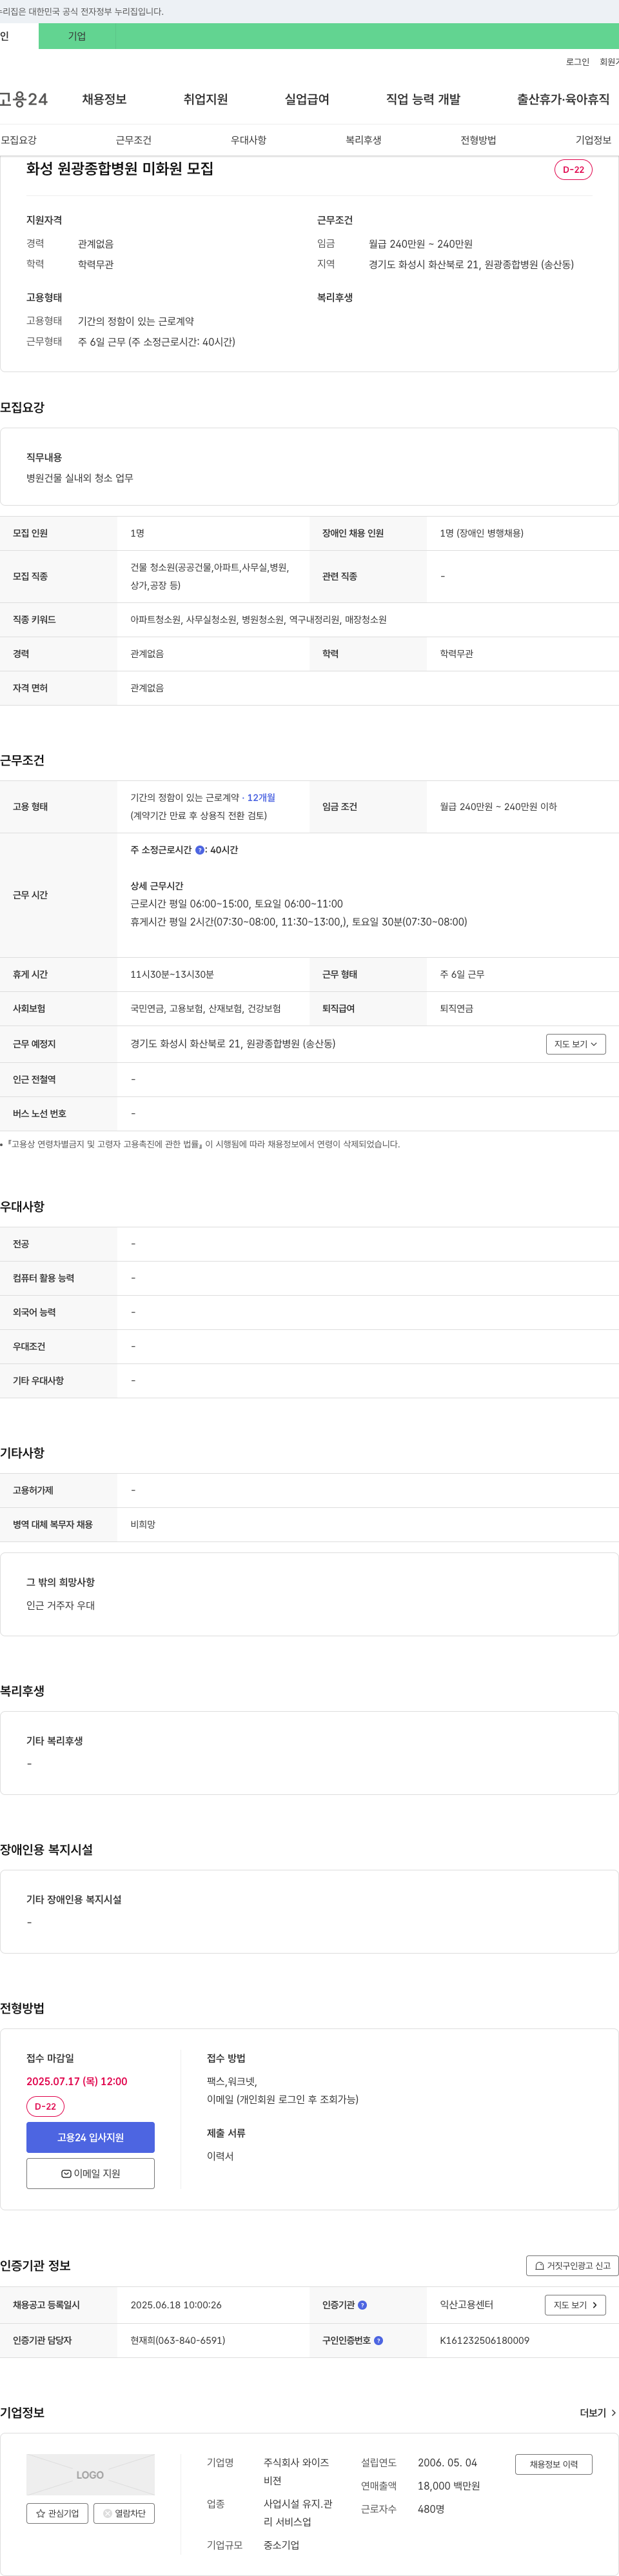This screenshot has width=619, height=2576.
Task: Open 지도 보기 for 익산고용센터
Action: pos(576,2305)
